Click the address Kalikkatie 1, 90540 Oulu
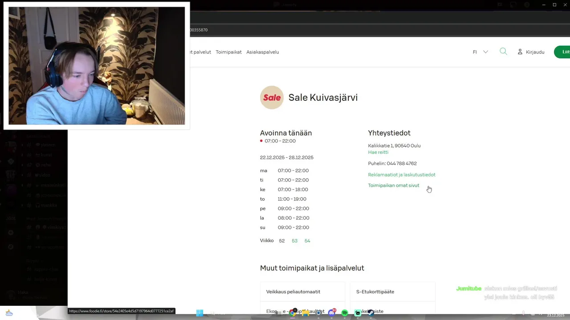The width and height of the screenshot is (570, 320). click(394, 145)
